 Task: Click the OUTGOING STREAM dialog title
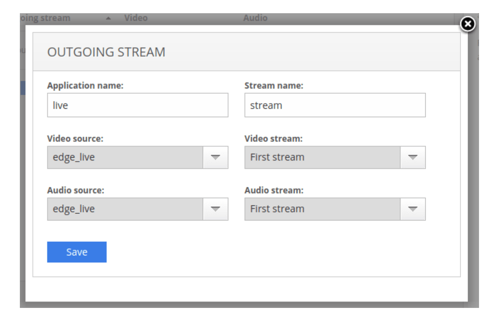(x=106, y=52)
